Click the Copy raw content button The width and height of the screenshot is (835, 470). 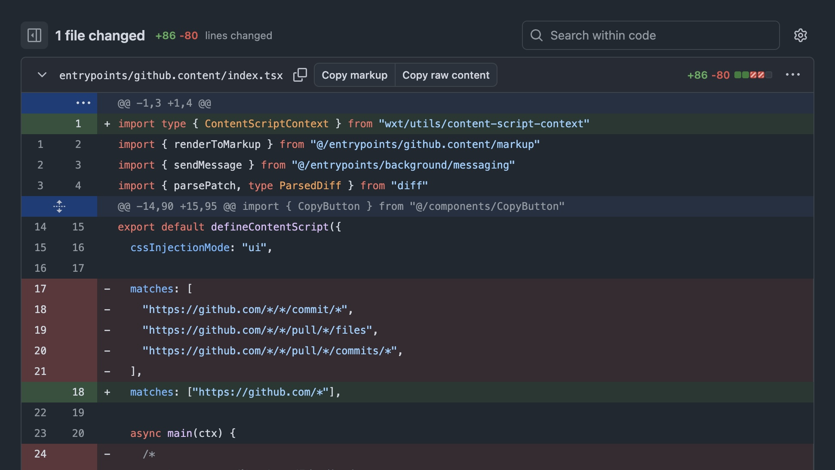point(446,75)
